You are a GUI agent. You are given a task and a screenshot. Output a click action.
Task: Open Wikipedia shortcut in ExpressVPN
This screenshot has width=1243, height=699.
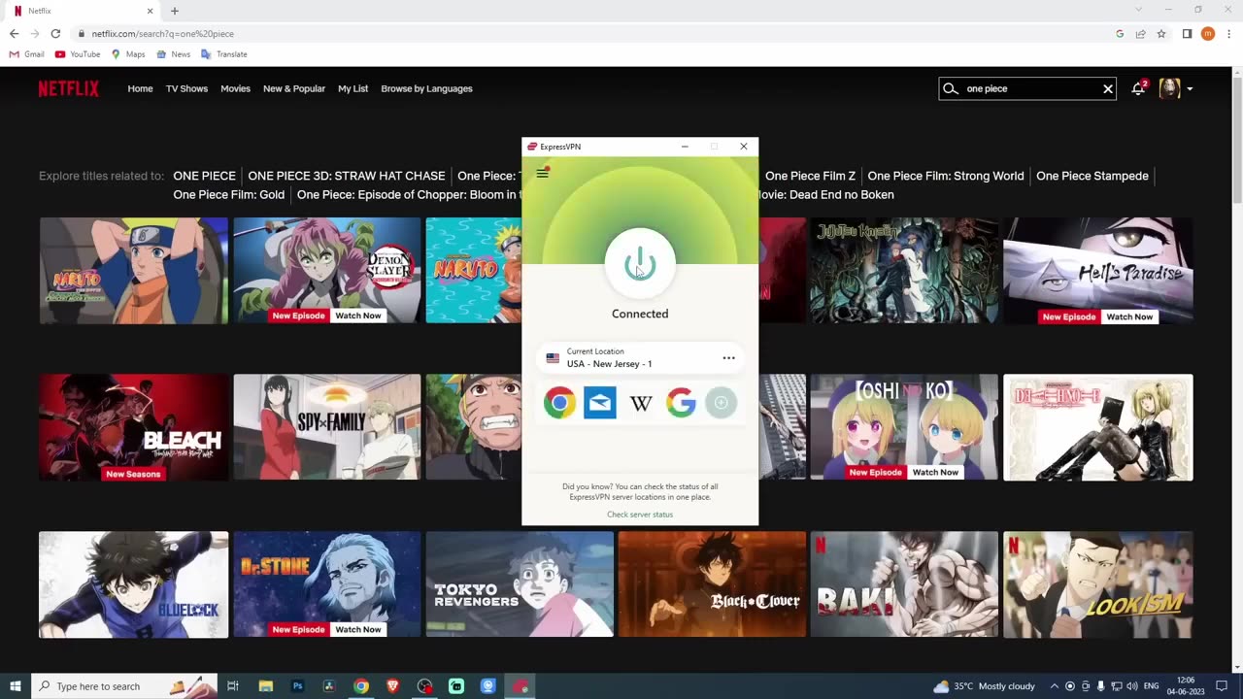(640, 402)
